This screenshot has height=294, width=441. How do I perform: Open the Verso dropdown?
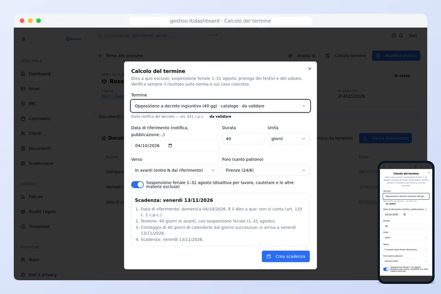point(175,170)
